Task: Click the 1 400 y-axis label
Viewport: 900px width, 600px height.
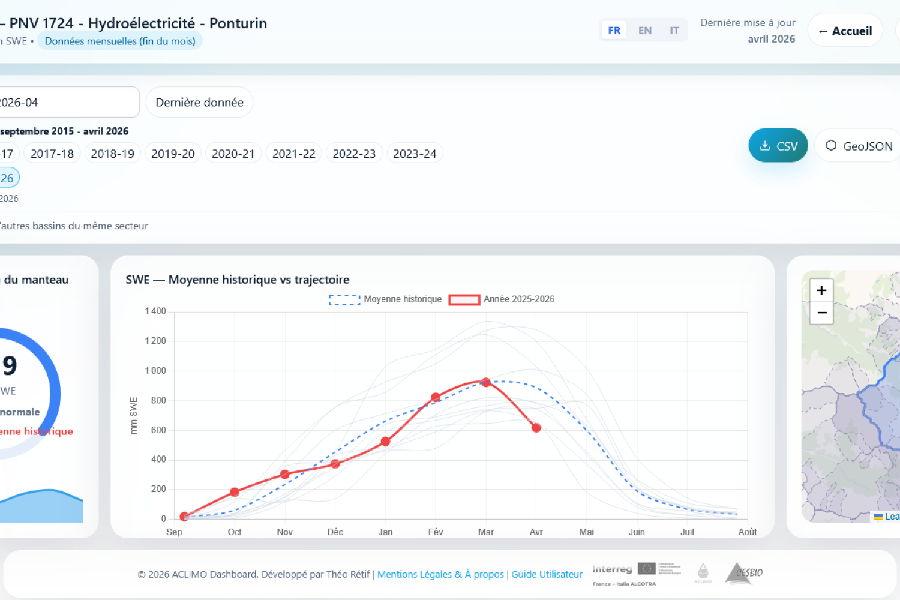Action: [x=155, y=311]
